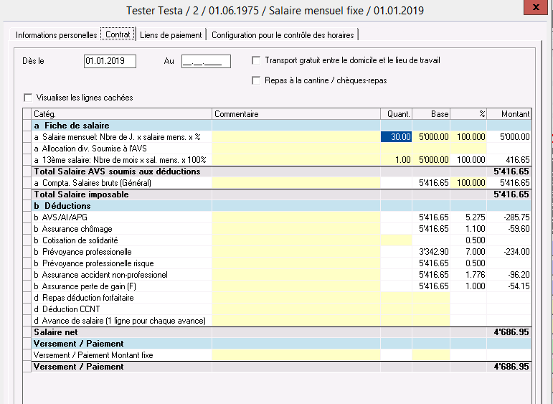Click the Dès le date field

(110, 61)
